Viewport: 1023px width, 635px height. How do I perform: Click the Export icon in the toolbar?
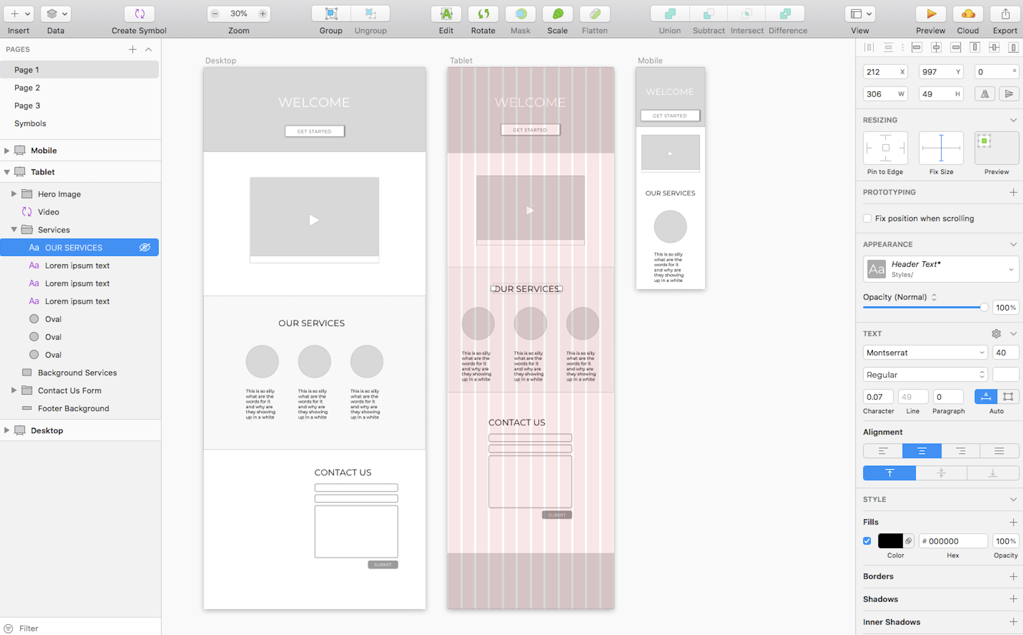click(1005, 14)
